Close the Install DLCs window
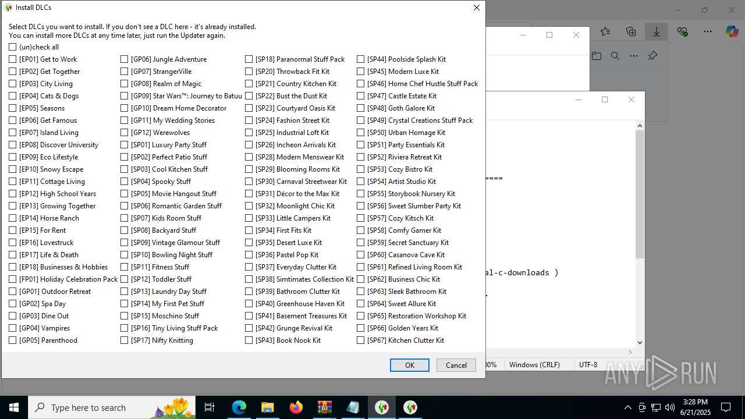Image resolution: width=745 pixels, height=419 pixels. pyautogui.click(x=476, y=8)
